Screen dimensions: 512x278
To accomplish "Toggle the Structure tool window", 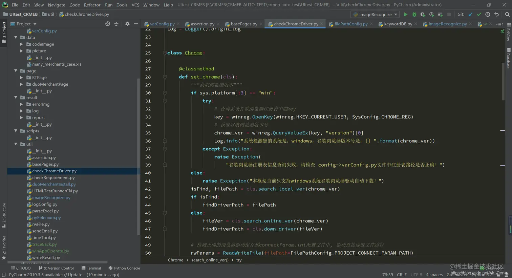I will coord(4,215).
